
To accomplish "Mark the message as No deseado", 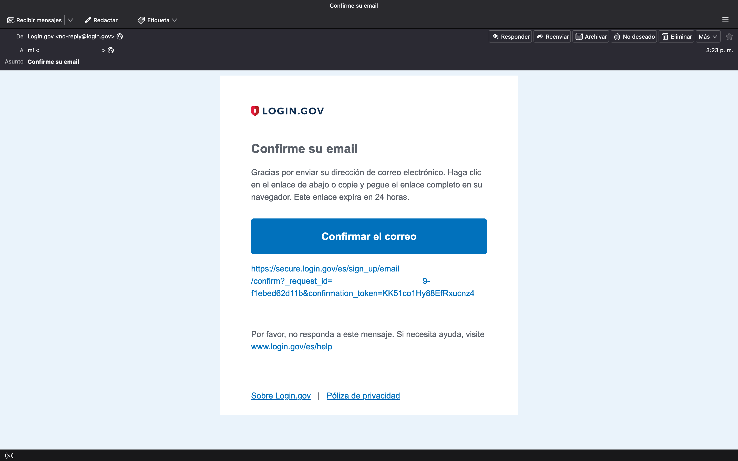I will [634, 37].
